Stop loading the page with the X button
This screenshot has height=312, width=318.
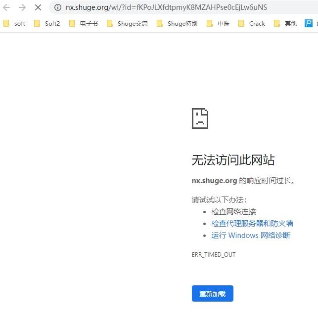click(38, 7)
